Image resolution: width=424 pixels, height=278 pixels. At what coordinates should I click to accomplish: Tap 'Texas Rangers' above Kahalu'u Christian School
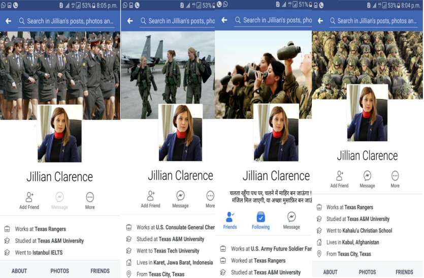[x=358, y=207]
